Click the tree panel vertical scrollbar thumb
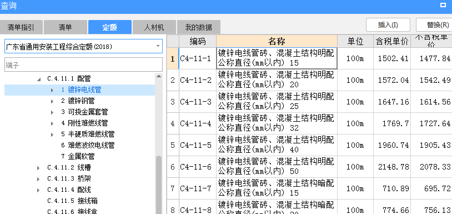This screenshot has height=214, width=452. 159,185
